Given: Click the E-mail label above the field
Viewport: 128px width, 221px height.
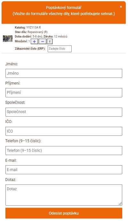Looking at the screenshot, I should tap(11, 160).
